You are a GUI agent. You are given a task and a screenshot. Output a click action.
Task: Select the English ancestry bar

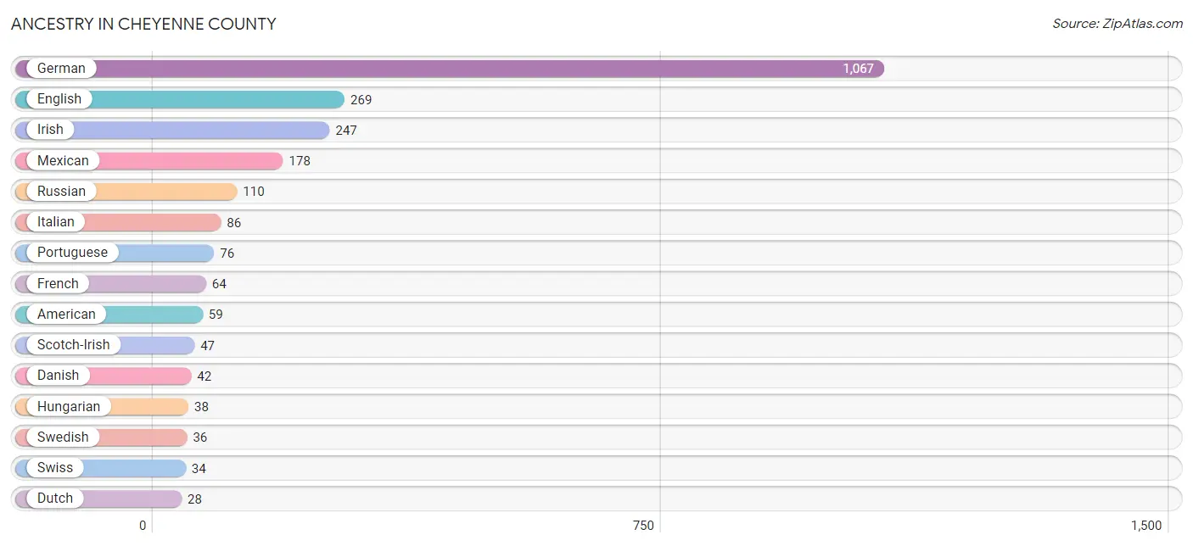pos(180,99)
